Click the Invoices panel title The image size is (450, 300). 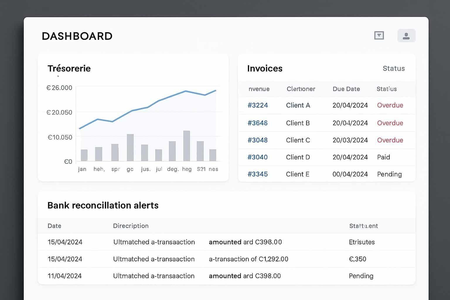click(265, 68)
